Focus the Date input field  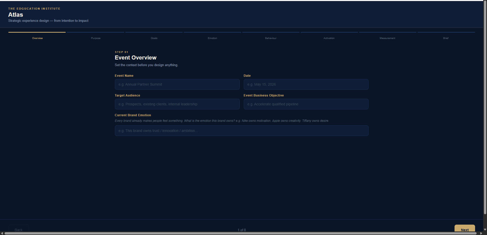pos(306,84)
